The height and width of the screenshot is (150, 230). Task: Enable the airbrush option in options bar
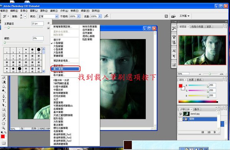point(106,16)
